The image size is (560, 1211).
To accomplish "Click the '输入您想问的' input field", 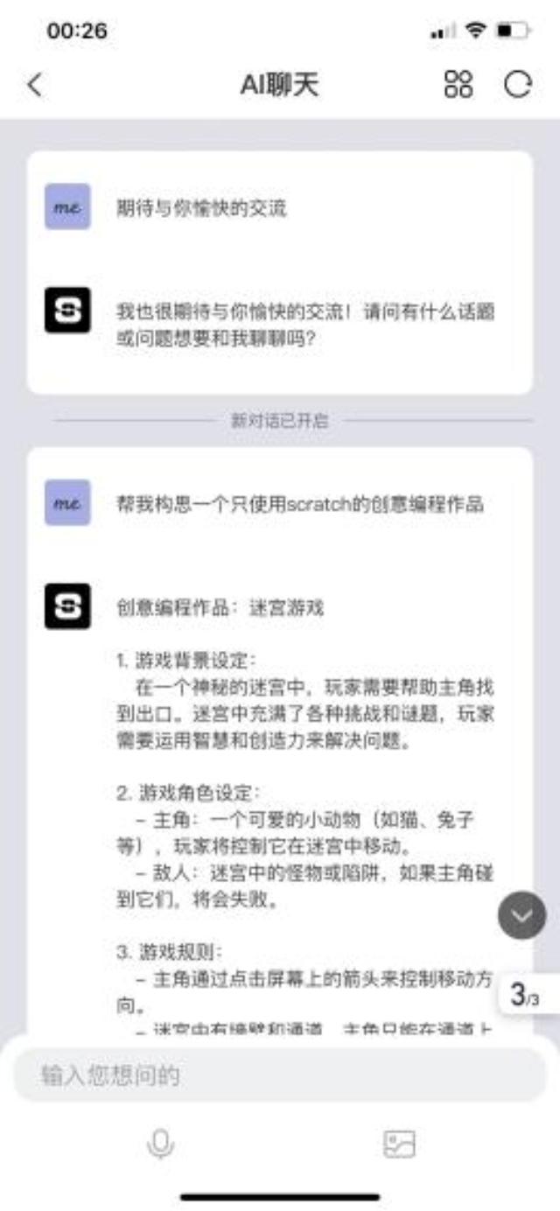I will pos(280,1075).
